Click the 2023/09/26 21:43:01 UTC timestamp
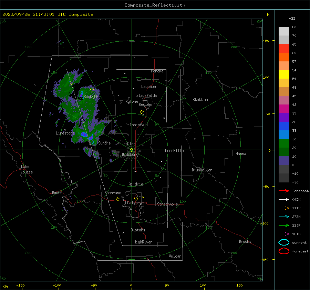 [34, 14]
